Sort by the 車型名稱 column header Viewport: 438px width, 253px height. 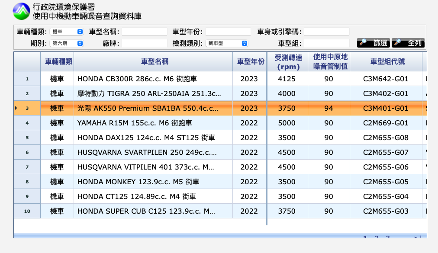(x=153, y=61)
